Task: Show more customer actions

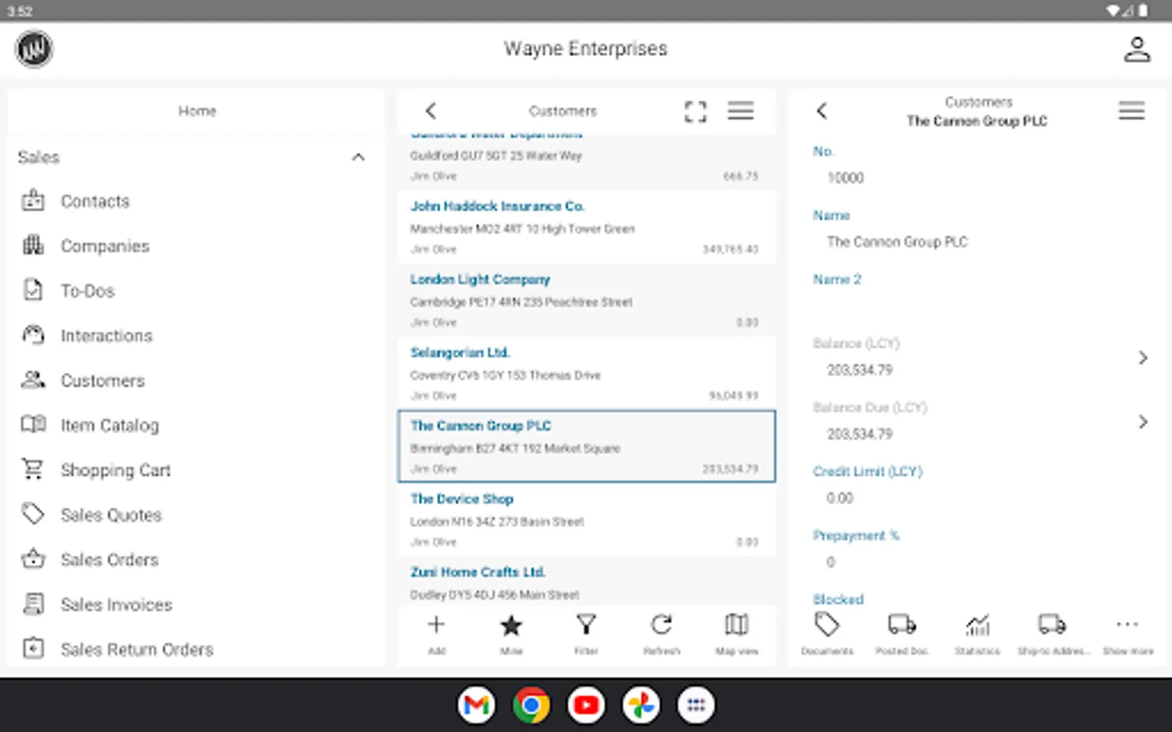Action: point(1128,634)
